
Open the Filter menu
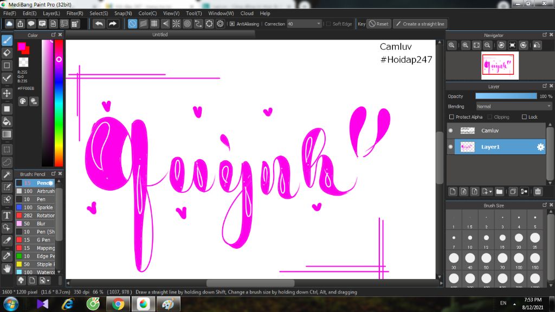tap(75, 13)
